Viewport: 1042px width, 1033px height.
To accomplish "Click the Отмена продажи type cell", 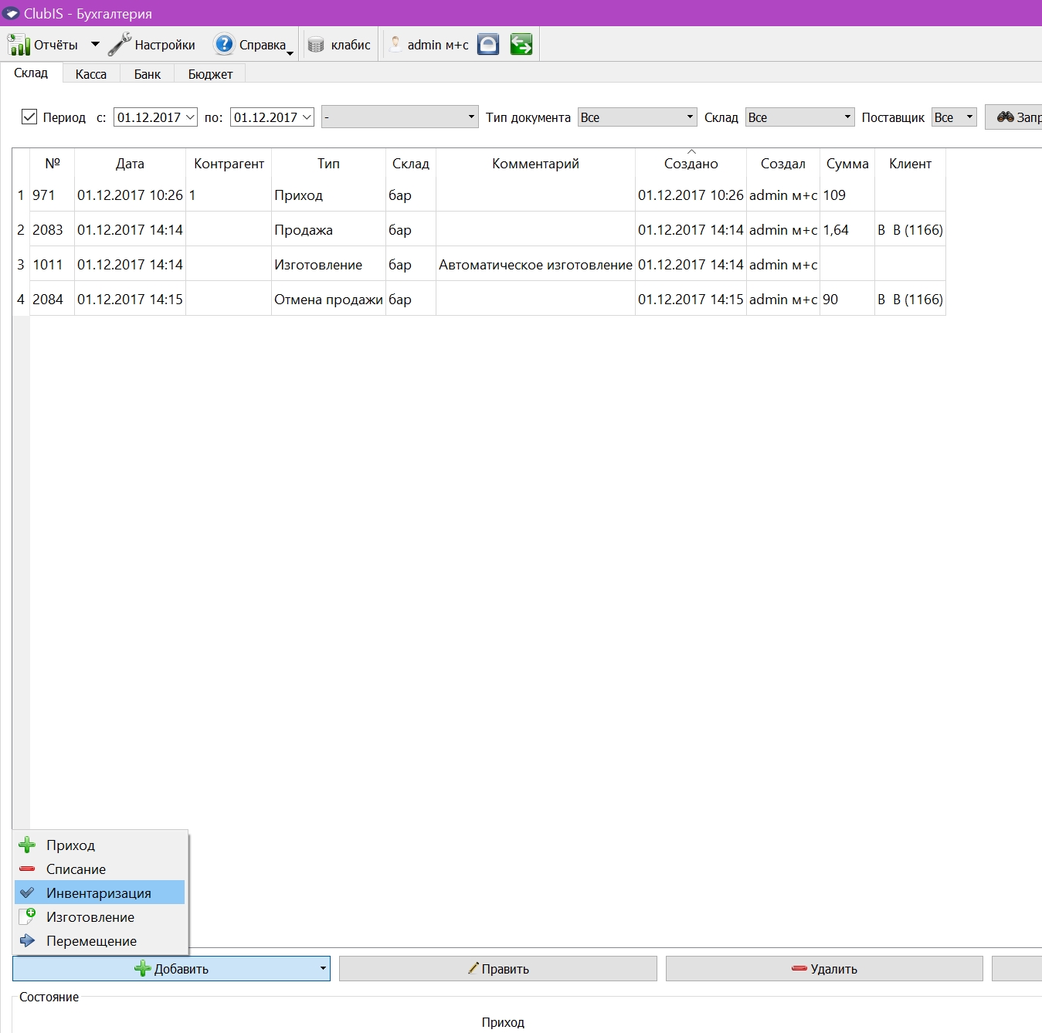I will click(328, 299).
